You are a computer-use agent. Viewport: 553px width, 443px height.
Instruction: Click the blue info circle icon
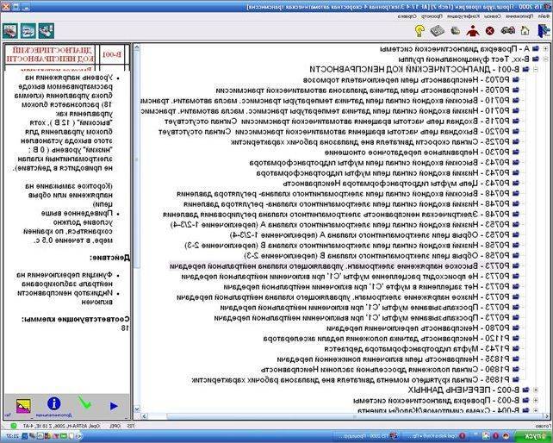coord(53,403)
